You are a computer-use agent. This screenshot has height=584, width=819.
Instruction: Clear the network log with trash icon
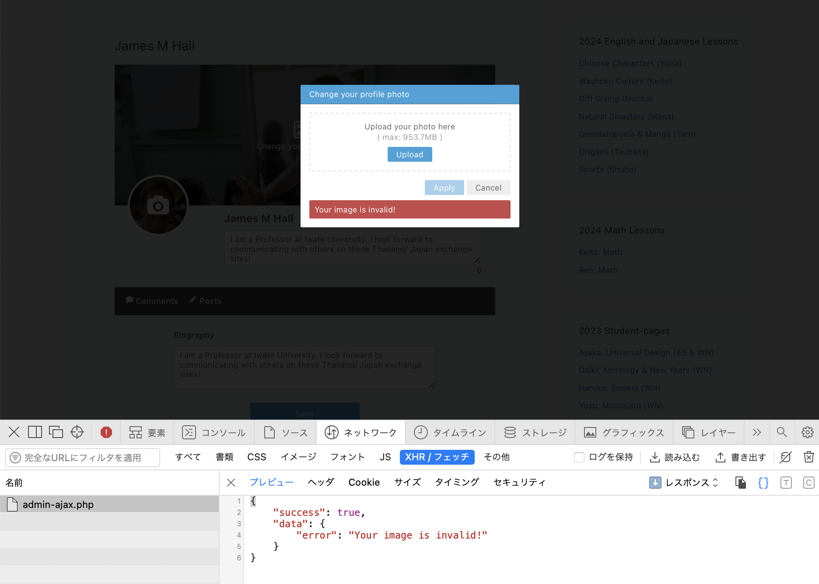(x=809, y=457)
